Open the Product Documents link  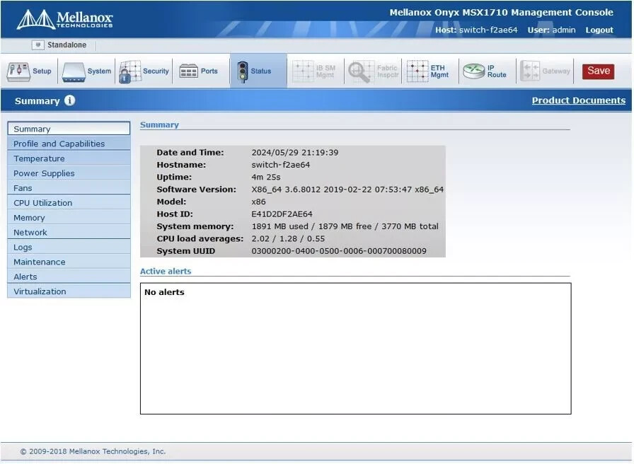point(579,100)
